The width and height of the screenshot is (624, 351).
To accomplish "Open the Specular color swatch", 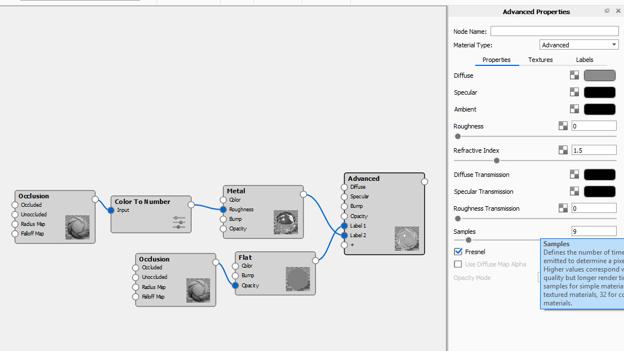I will click(x=600, y=92).
